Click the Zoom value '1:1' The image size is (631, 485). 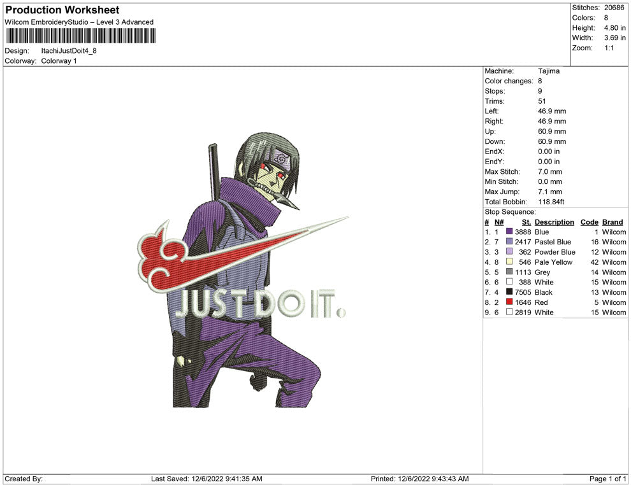point(609,48)
